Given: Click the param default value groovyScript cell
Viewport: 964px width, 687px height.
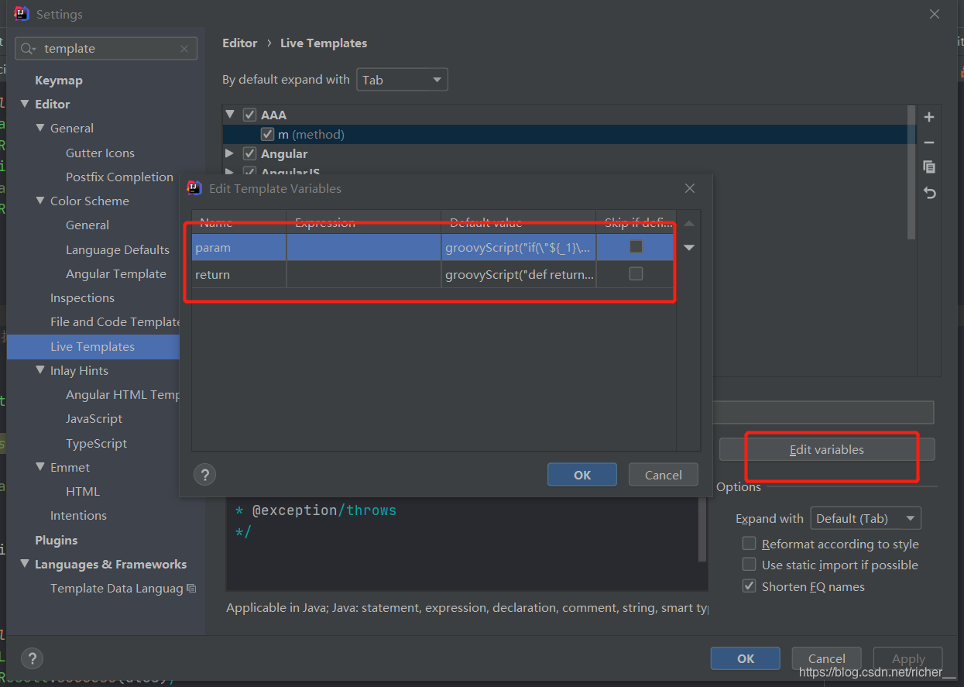Looking at the screenshot, I should pos(519,248).
